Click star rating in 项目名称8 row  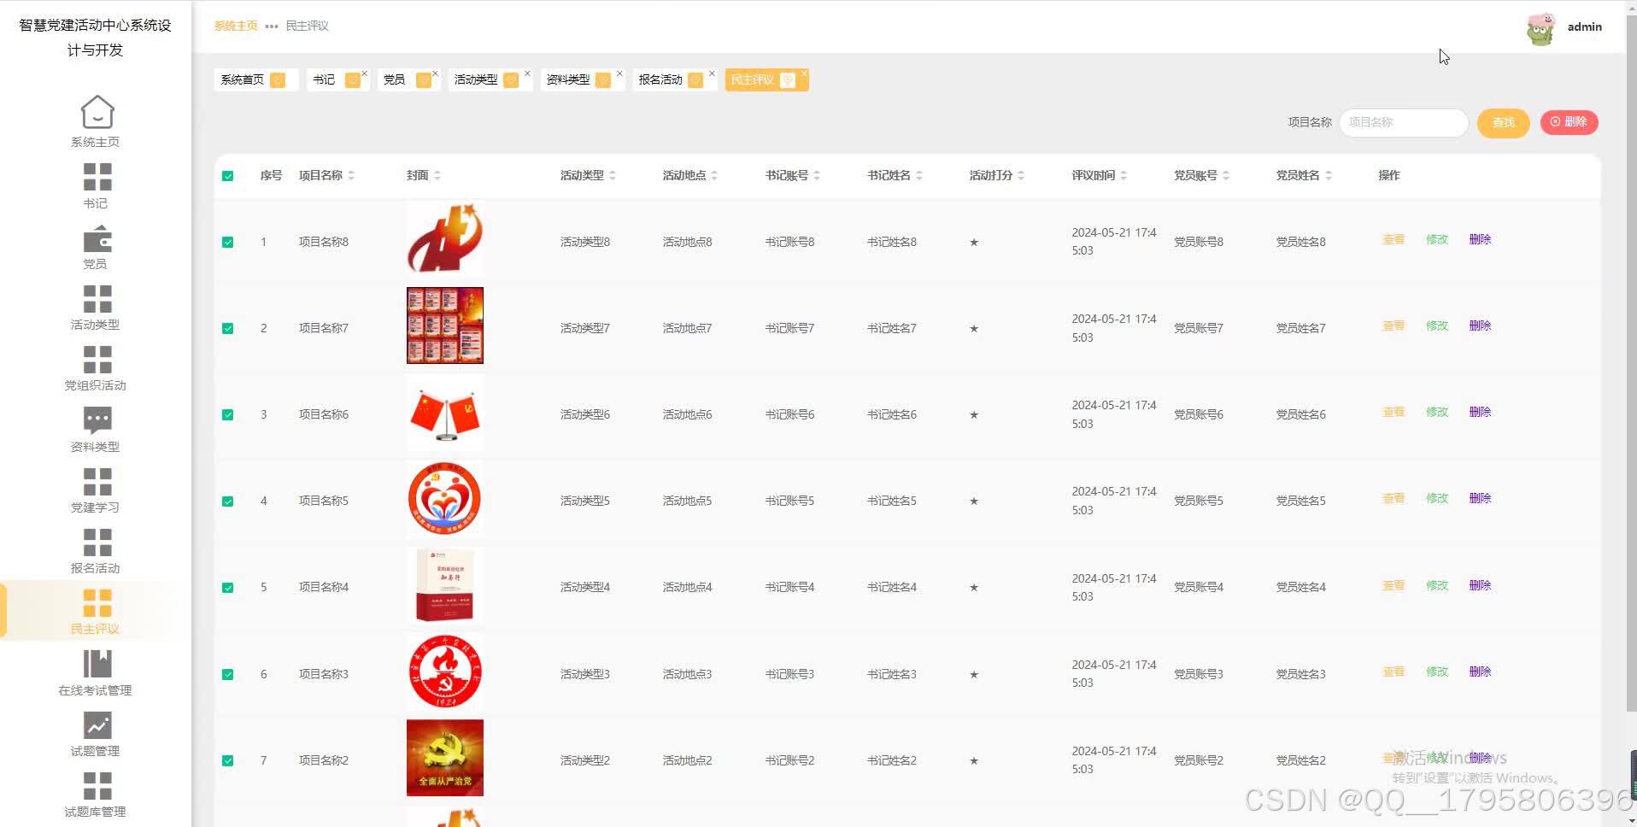[974, 243]
